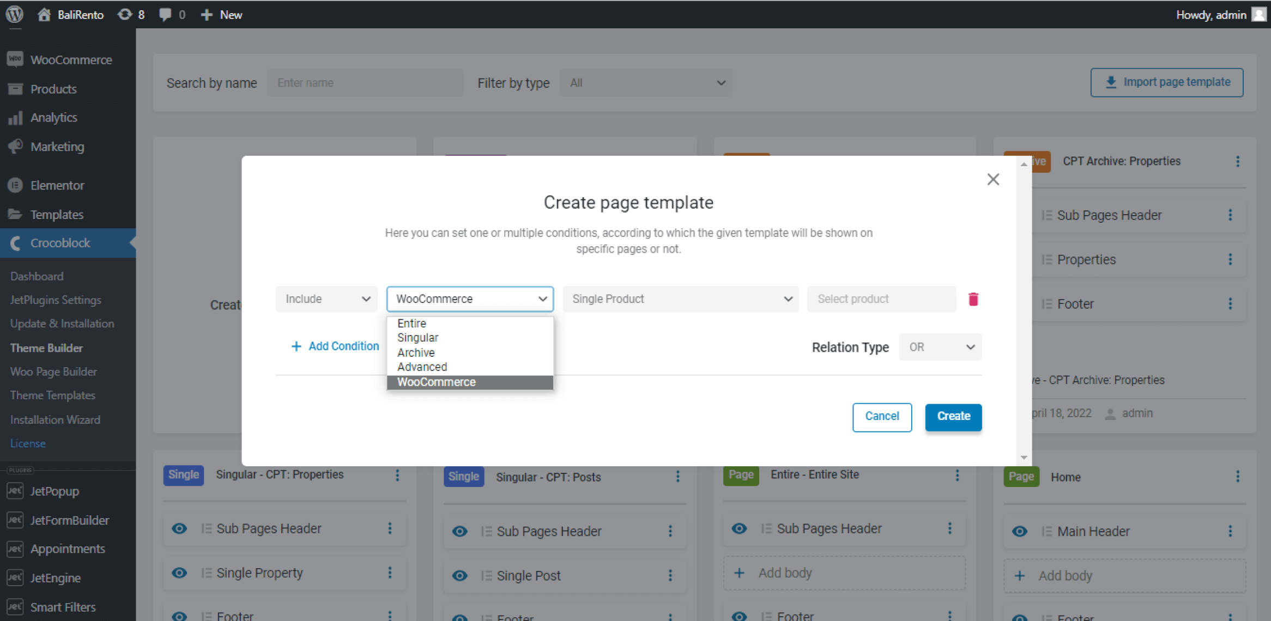The image size is (1271, 621).
Task: Choose Singular from the dropdown list
Action: (x=470, y=338)
